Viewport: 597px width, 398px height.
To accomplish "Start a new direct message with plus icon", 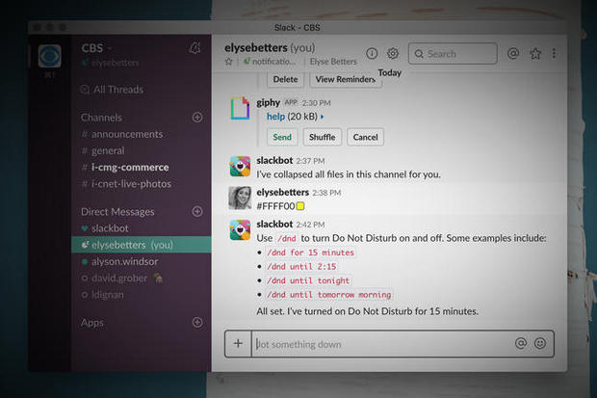I will click(197, 211).
